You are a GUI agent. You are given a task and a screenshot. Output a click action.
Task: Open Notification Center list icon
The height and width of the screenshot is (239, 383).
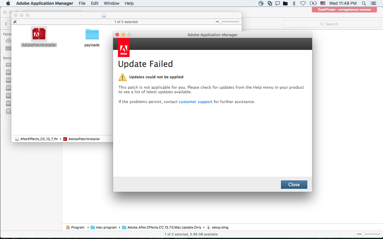(x=373, y=3)
